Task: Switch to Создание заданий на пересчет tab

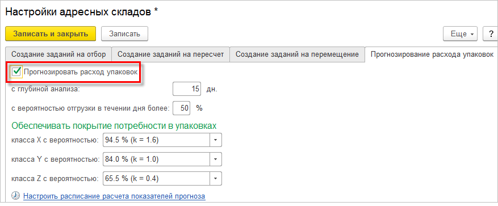Action: tap(170, 54)
